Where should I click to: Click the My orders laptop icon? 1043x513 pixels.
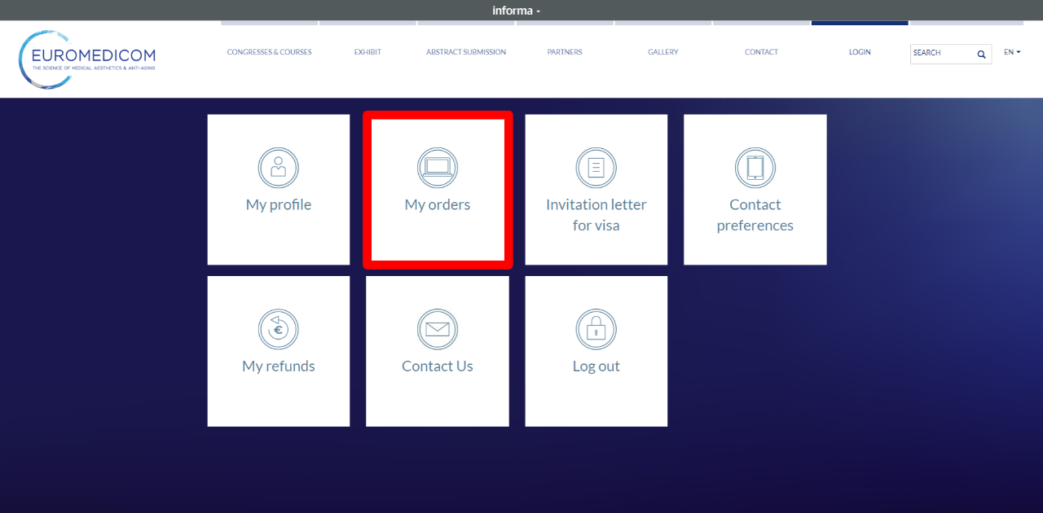438,168
